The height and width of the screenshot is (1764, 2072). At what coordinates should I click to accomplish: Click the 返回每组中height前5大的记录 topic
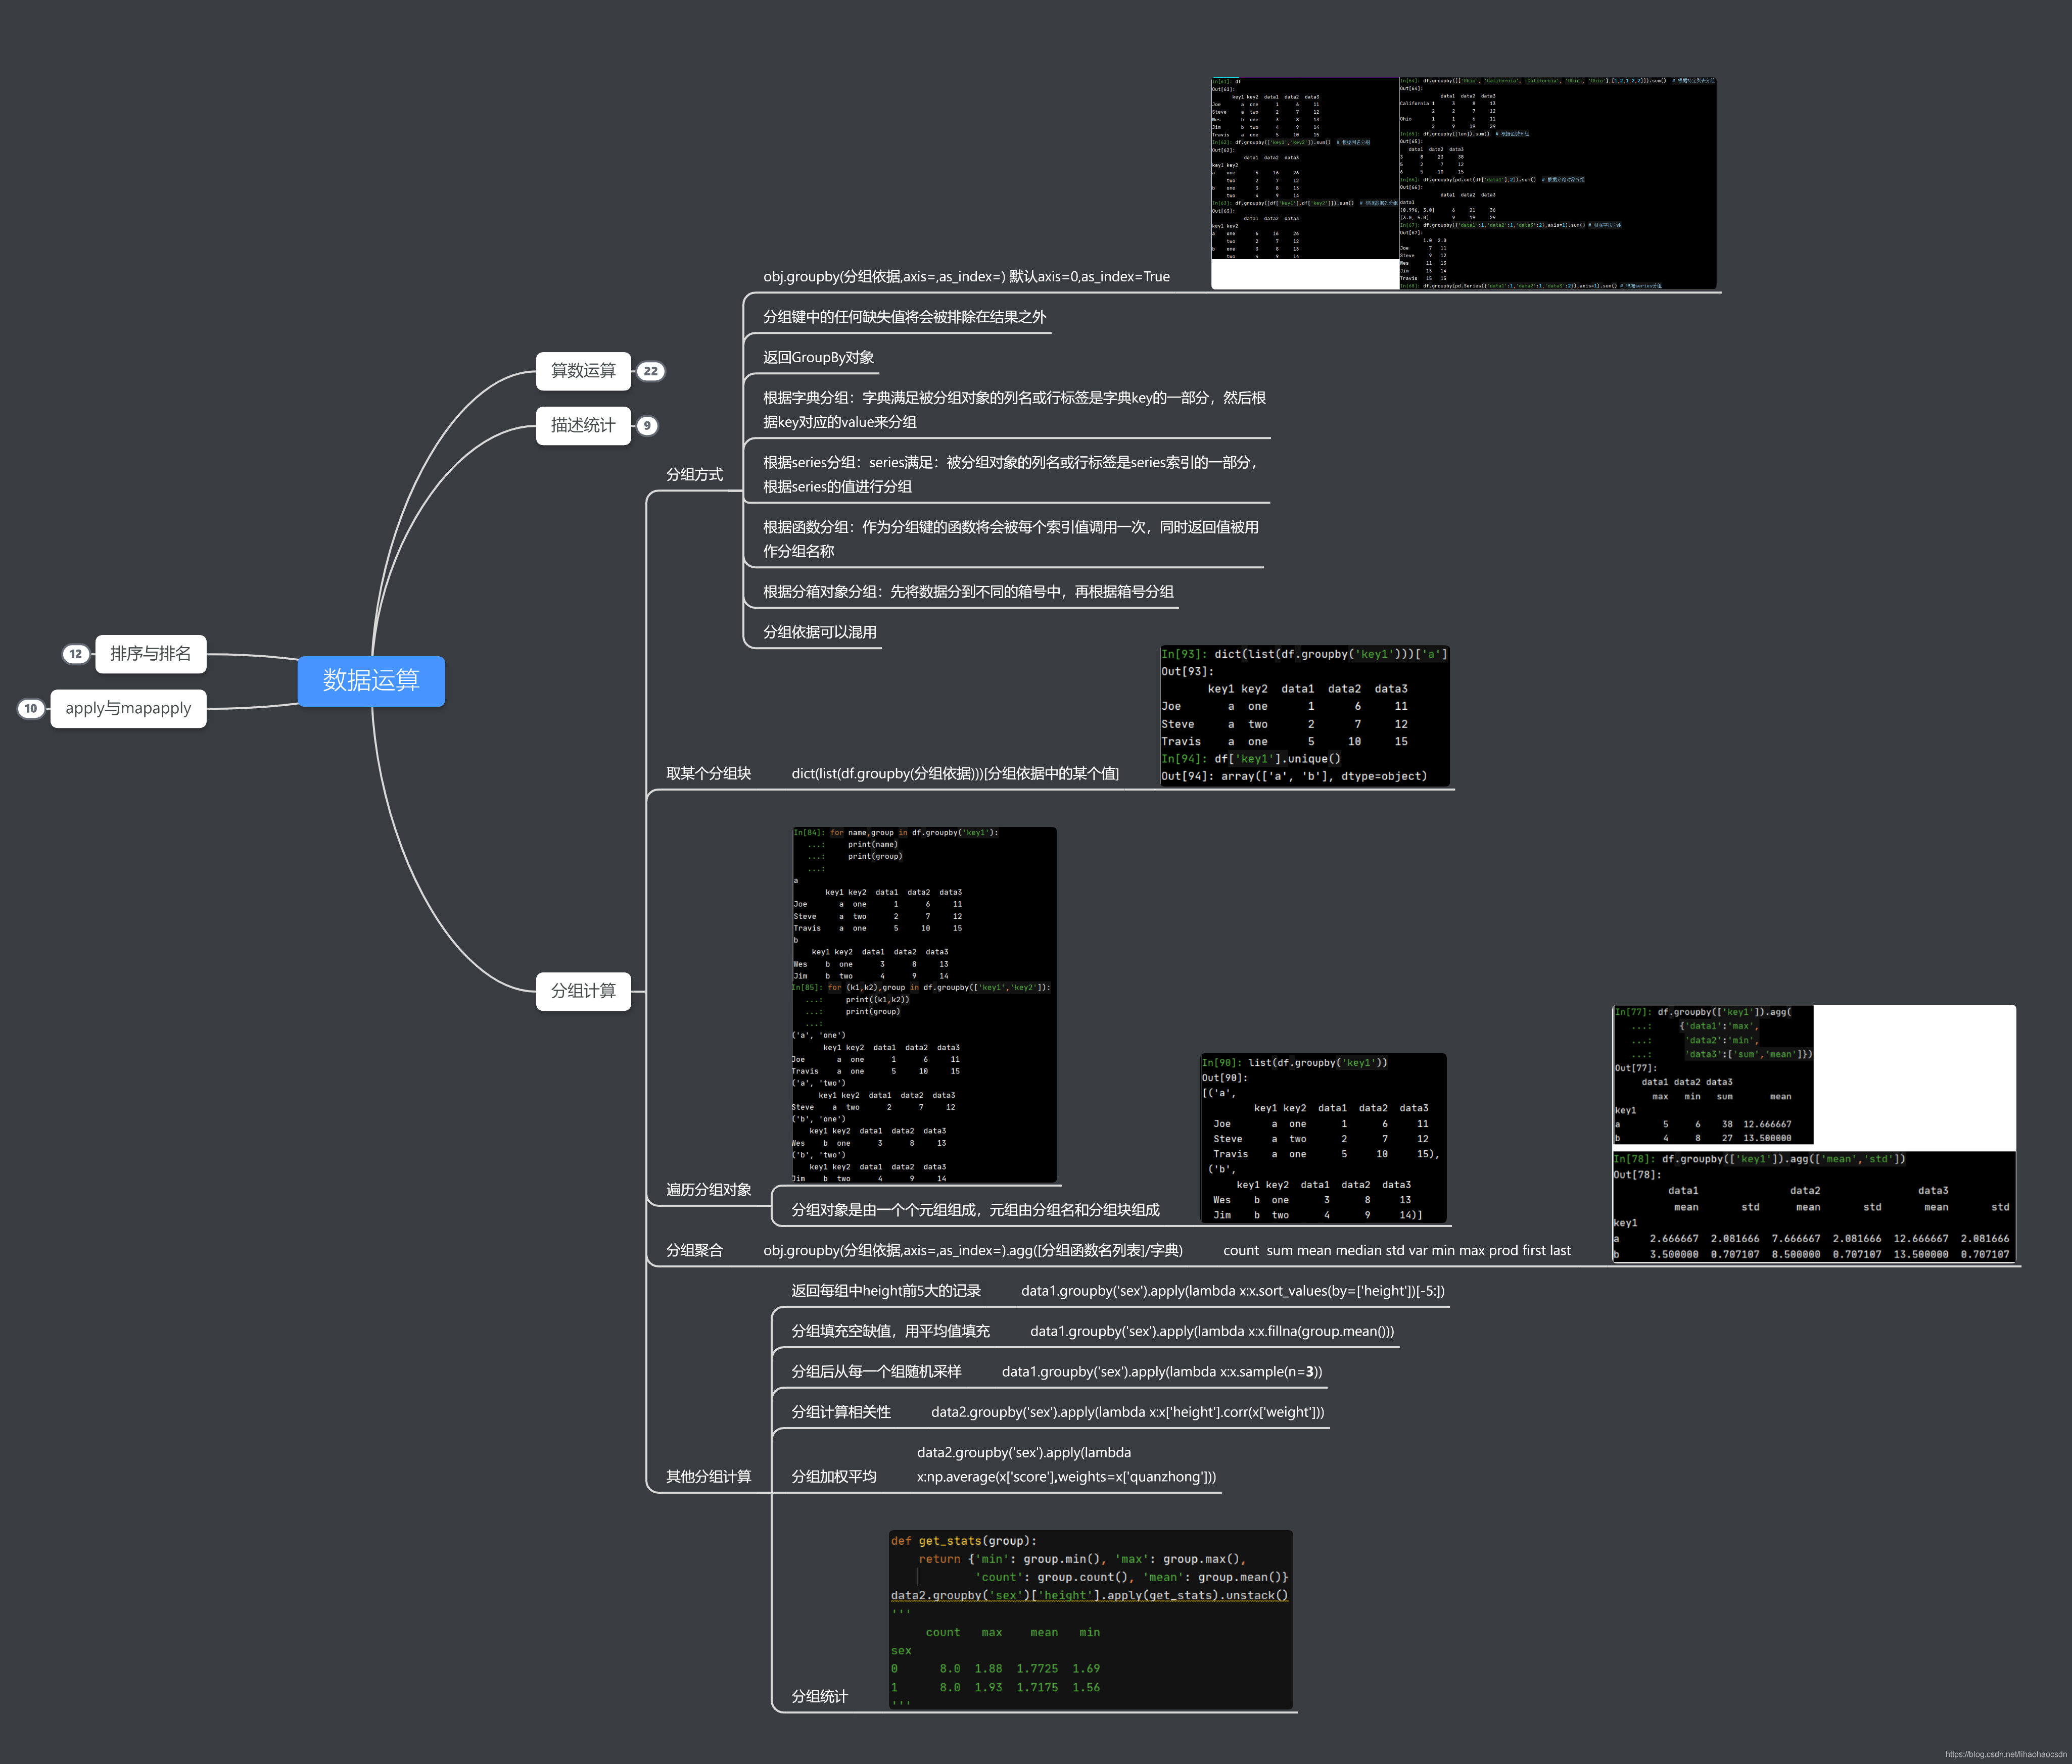(x=886, y=1291)
